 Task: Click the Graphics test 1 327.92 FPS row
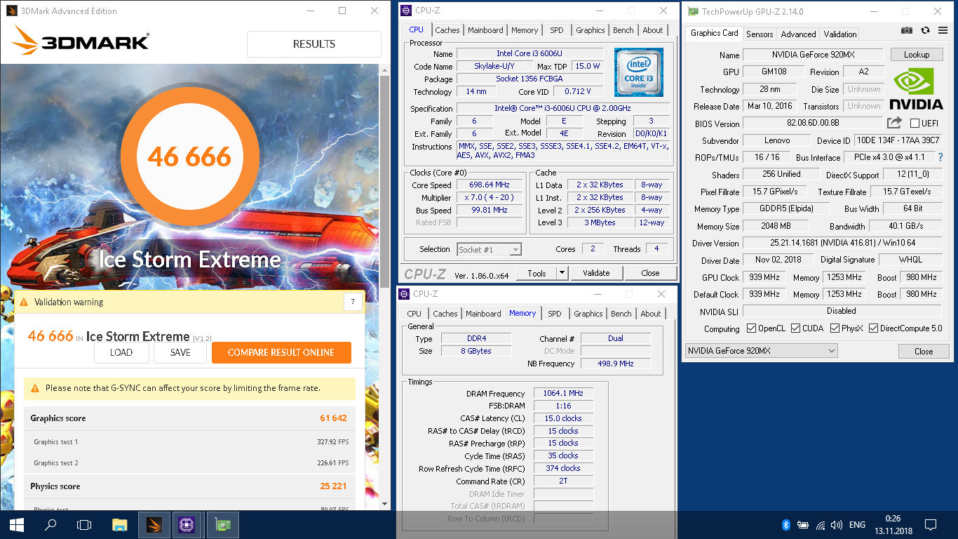pos(190,442)
